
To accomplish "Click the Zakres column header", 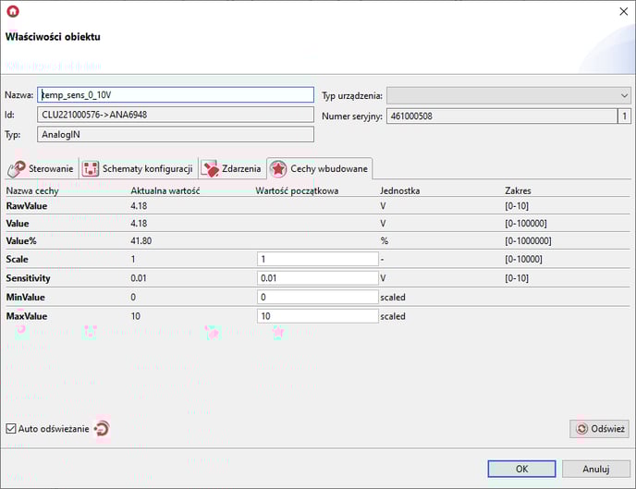I will click(518, 190).
